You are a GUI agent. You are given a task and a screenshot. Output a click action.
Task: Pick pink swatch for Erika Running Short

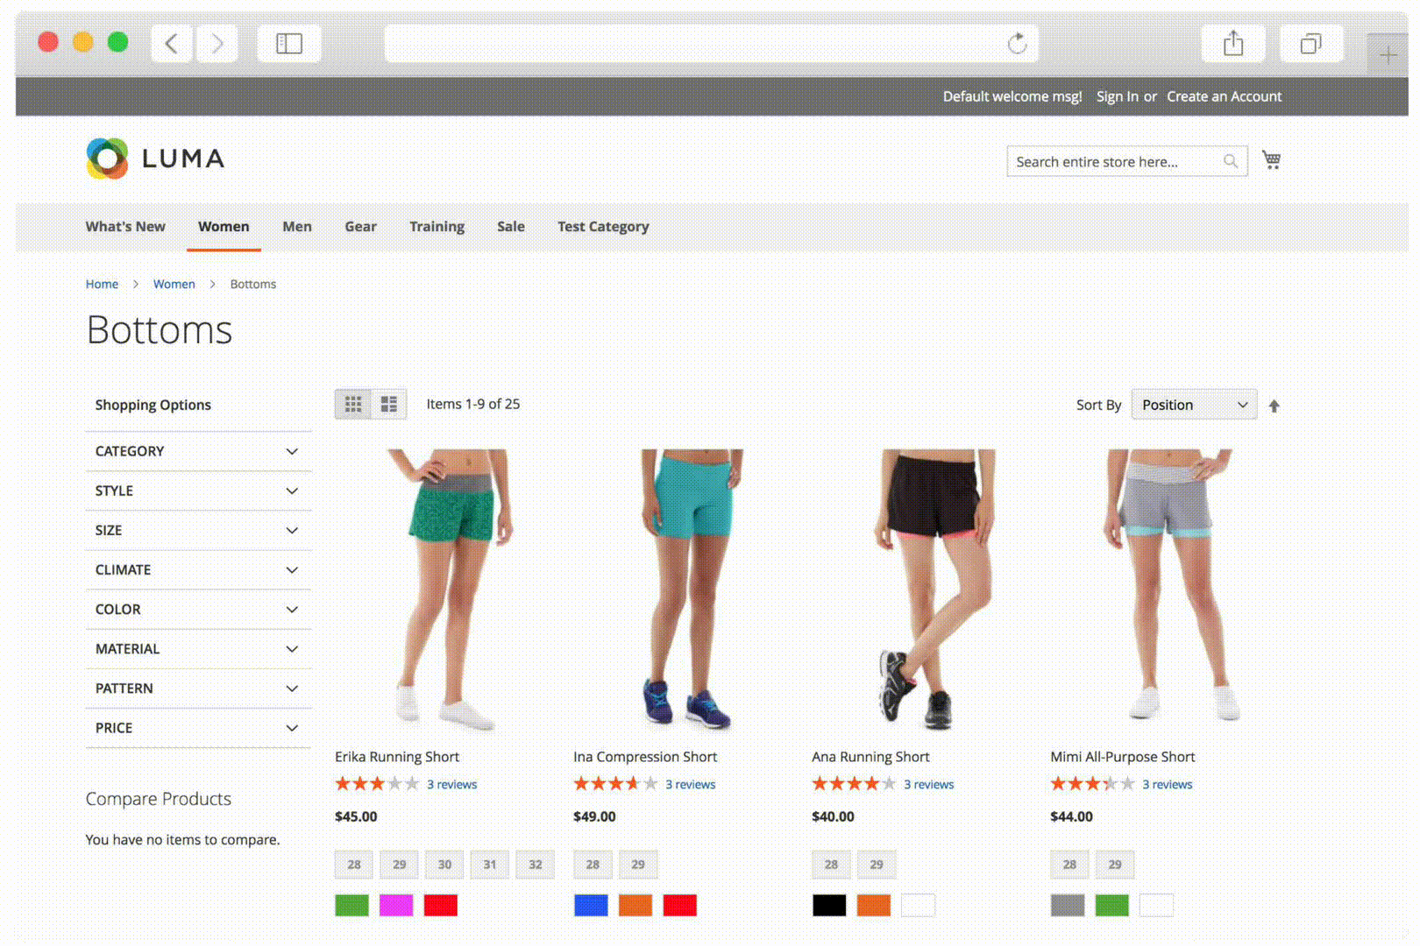tap(396, 906)
